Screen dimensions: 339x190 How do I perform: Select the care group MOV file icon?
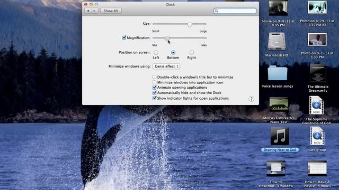point(317,136)
